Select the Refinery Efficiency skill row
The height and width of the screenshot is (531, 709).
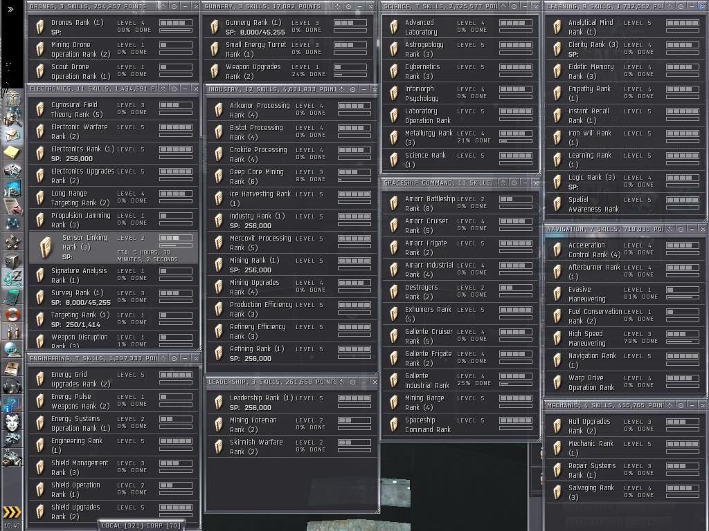pos(292,331)
